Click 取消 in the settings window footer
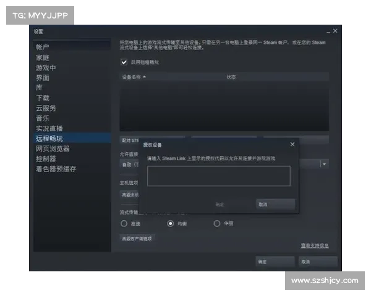 [318, 261]
